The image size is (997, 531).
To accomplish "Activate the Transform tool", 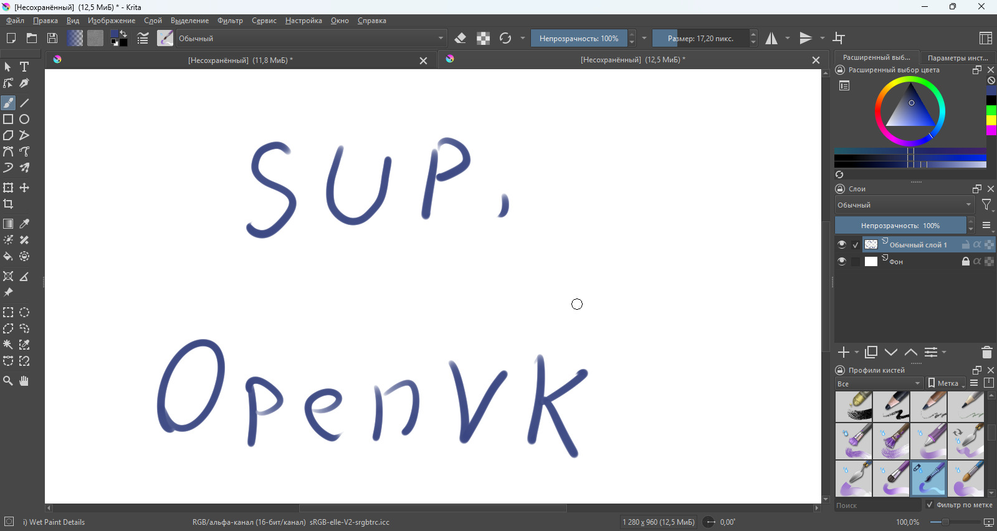I will click(x=8, y=188).
